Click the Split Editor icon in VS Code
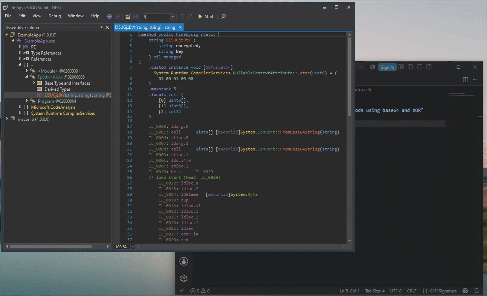 [466, 80]
